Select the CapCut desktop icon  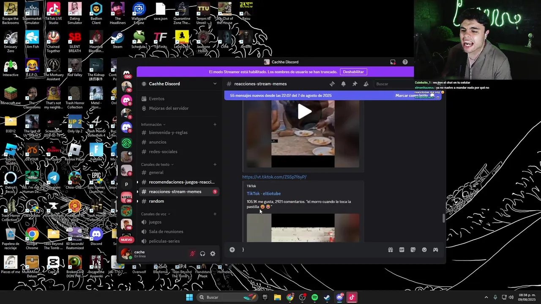[x=53, y=265]
